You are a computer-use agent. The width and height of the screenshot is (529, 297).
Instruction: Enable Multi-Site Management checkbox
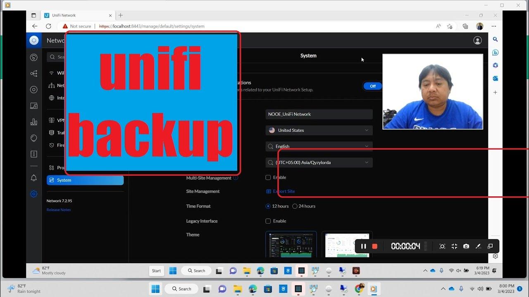tap(268, 177)
